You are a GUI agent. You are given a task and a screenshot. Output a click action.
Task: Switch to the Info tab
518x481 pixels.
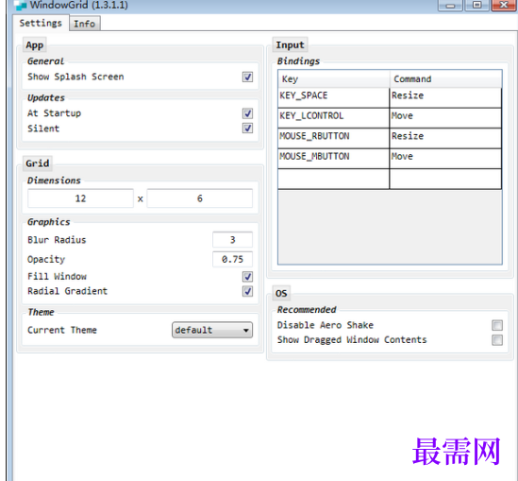[x=85, y=24]
